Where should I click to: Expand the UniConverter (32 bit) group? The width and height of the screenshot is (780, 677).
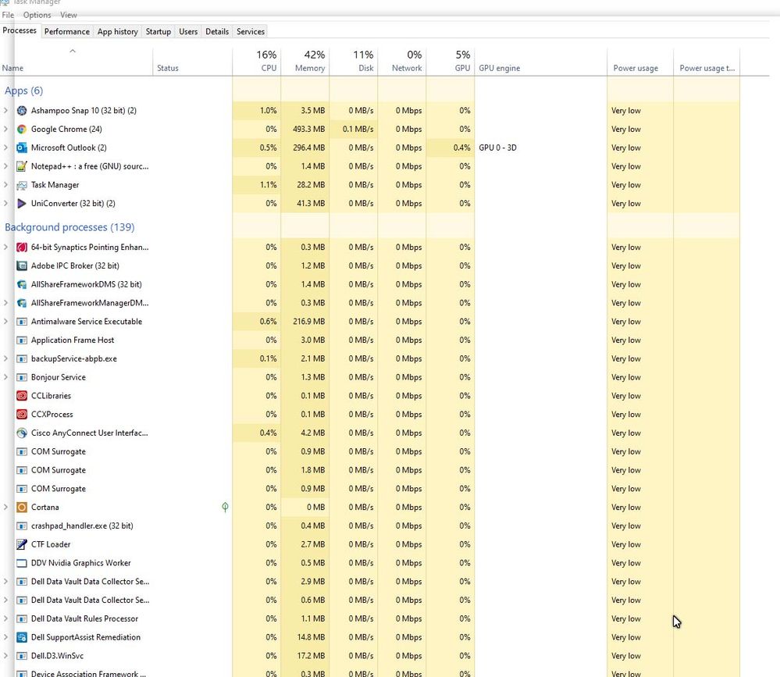(x=5, y=204)
